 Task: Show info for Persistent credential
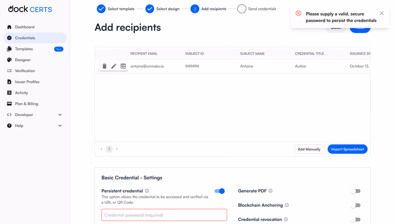[147, 191]
